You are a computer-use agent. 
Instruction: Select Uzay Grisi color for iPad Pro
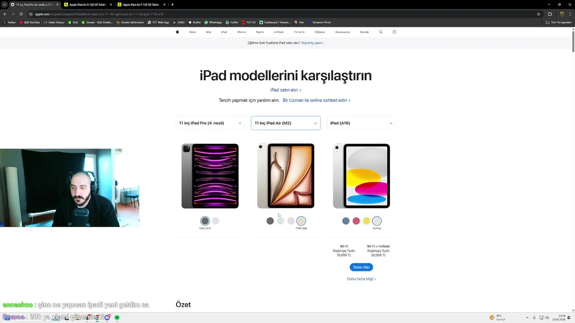pyautogui.click(x=205, y=221)
